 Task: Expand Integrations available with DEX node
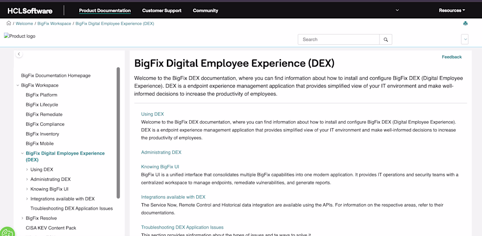pyautogui.click(x=27, y=199)
